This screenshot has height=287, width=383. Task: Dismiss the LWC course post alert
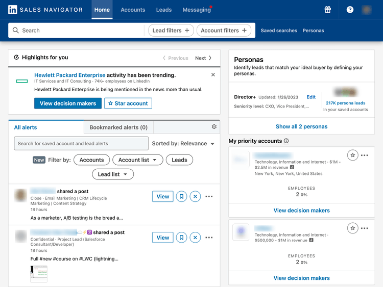(195, 238)
